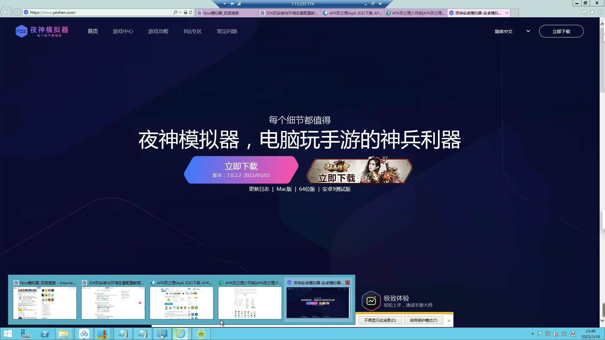This screenshot has width=605, height=340.
Task: Open the Android emulator taskbar icon
Action: [x=201, y=333]
